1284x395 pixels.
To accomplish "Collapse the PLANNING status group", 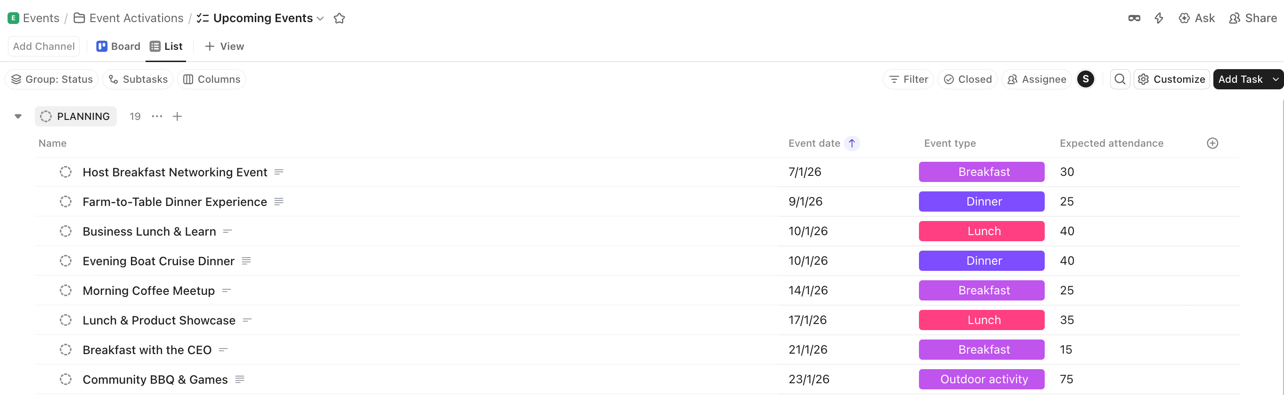I will pyautogui.click(x=17, y=116).
